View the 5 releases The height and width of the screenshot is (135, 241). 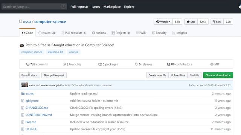tap(144, 64)
